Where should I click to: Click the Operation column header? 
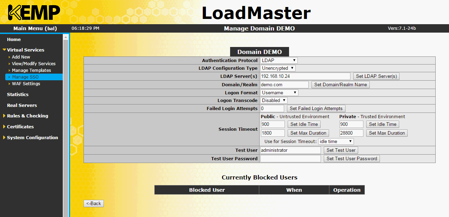coord(347,190)
